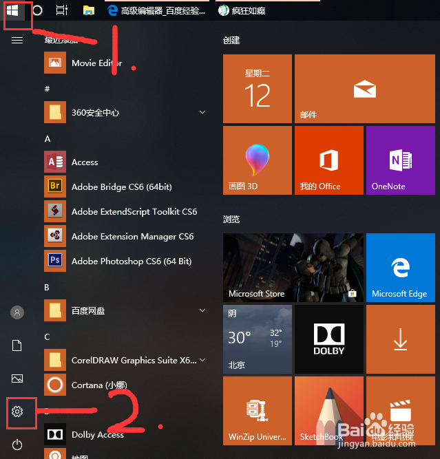Open Settings gear in Start sidebar
The height and width of the screenshot is (459, 440).
(17, 412)
